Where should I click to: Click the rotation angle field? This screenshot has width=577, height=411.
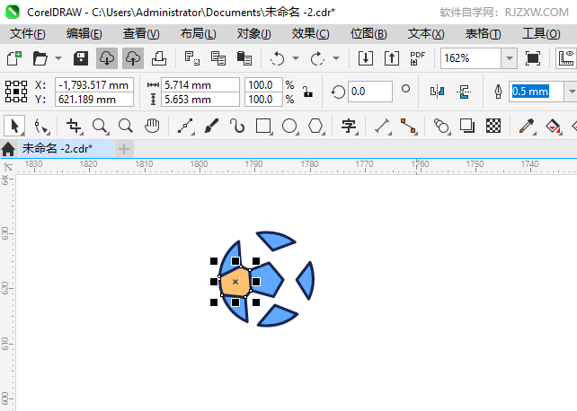click(369, 92)
